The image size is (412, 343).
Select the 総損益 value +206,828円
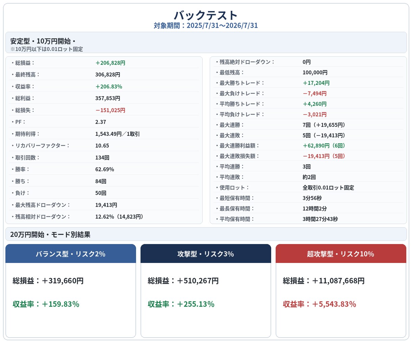(110, 63)
